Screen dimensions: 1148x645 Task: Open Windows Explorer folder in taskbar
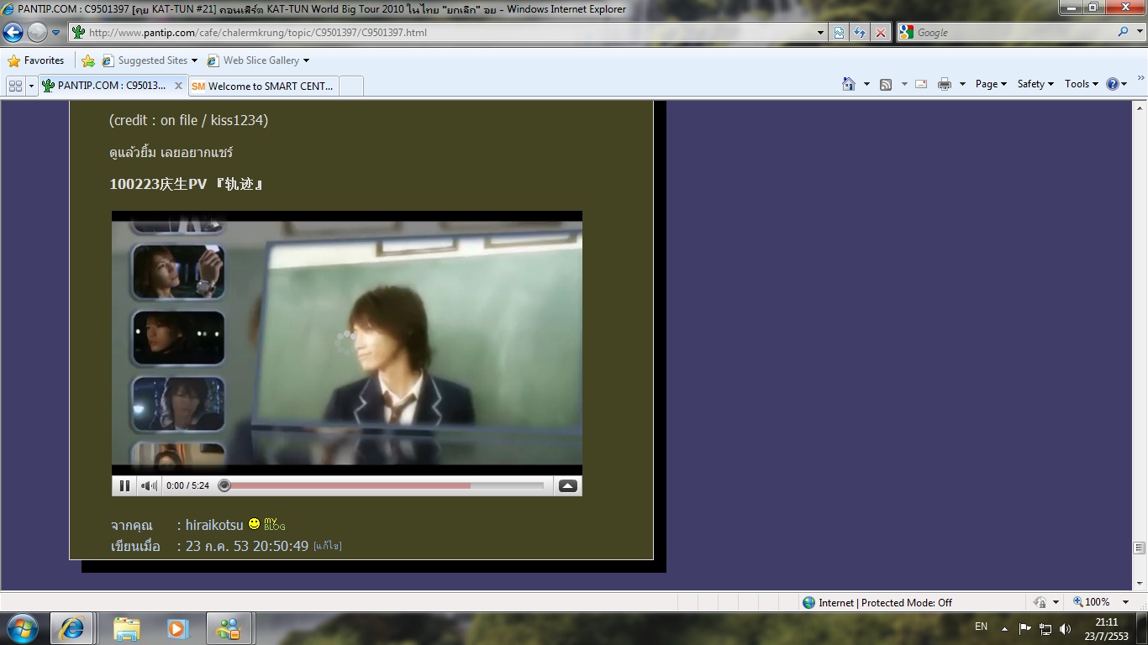pos(127,628)
